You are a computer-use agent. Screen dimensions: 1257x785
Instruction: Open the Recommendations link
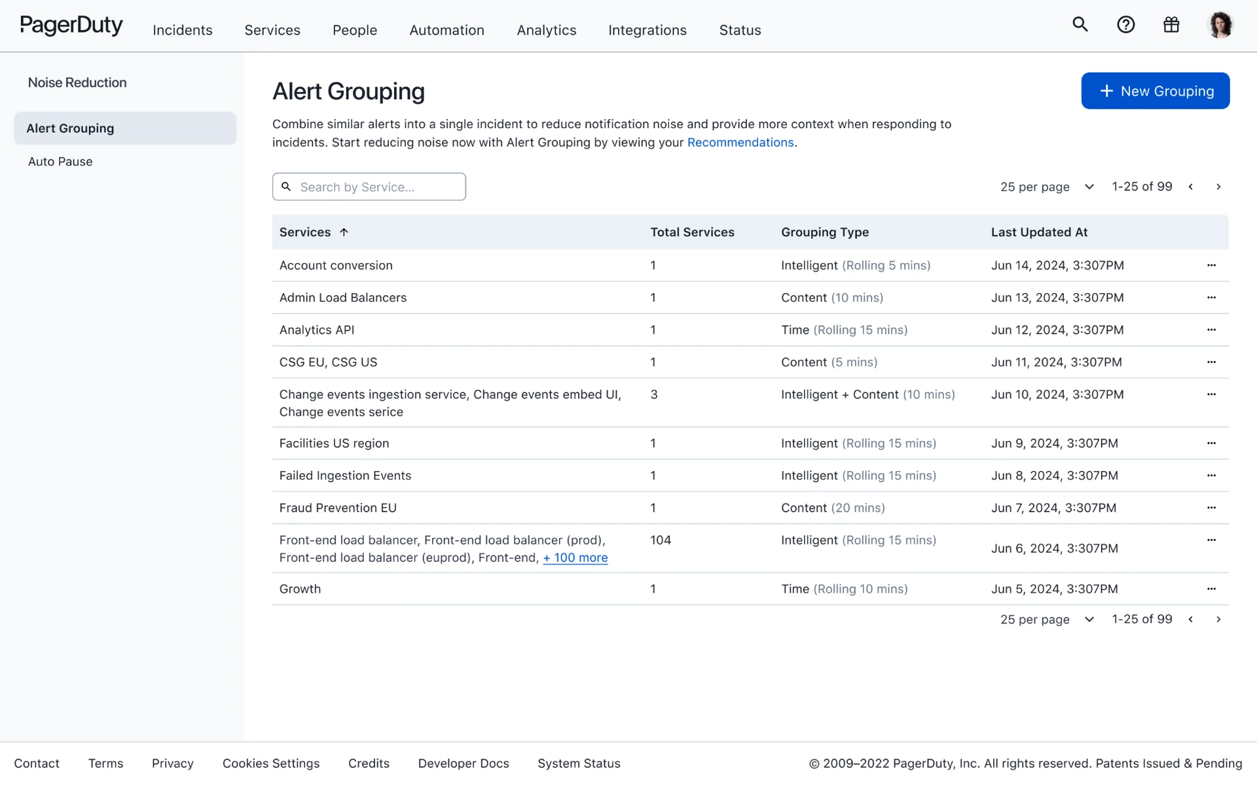[x=740, y=143]
